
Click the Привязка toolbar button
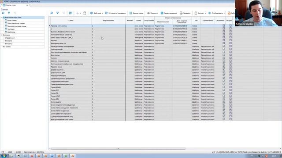coord(185,13)
